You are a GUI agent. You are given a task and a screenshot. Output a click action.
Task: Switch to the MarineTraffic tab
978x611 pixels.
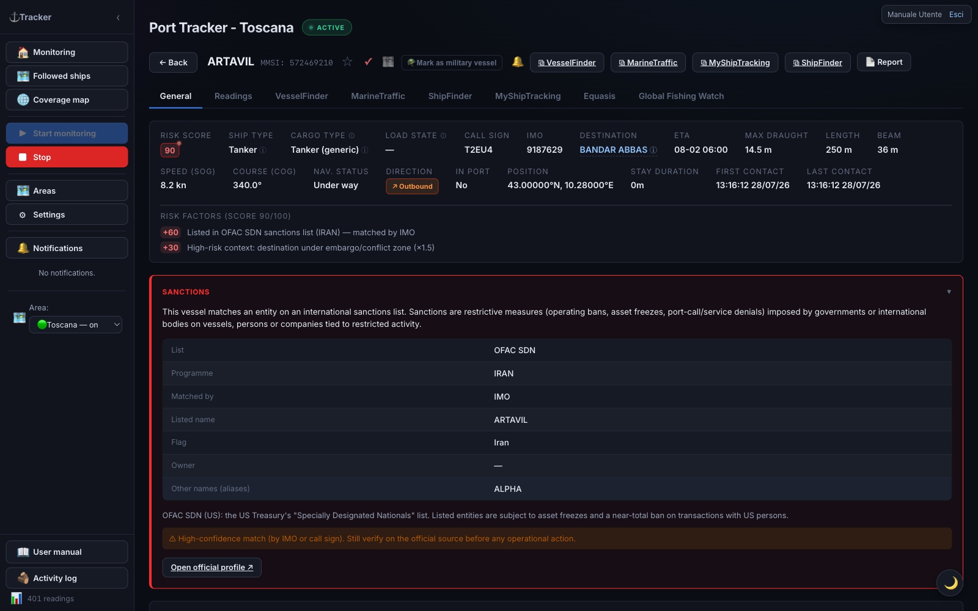pos(378,97)
